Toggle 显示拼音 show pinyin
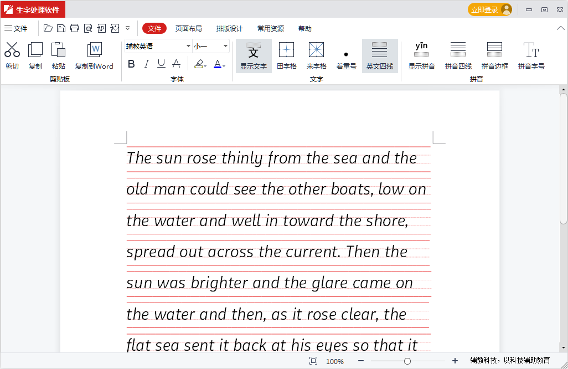The width and height of the screenshot is (568, 369). click(x=422, y=56)
